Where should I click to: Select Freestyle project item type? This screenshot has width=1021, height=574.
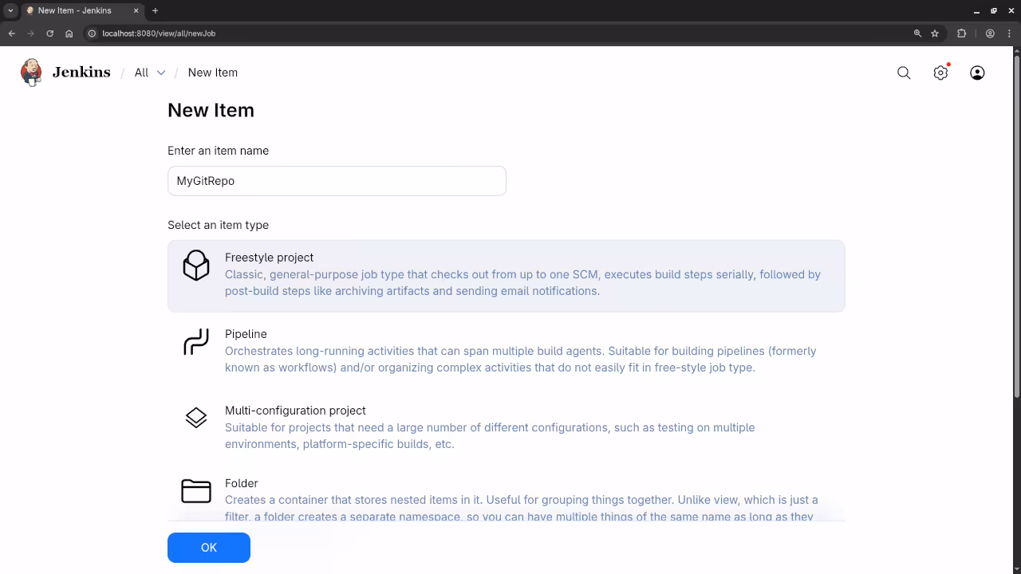tap(269, 258)
